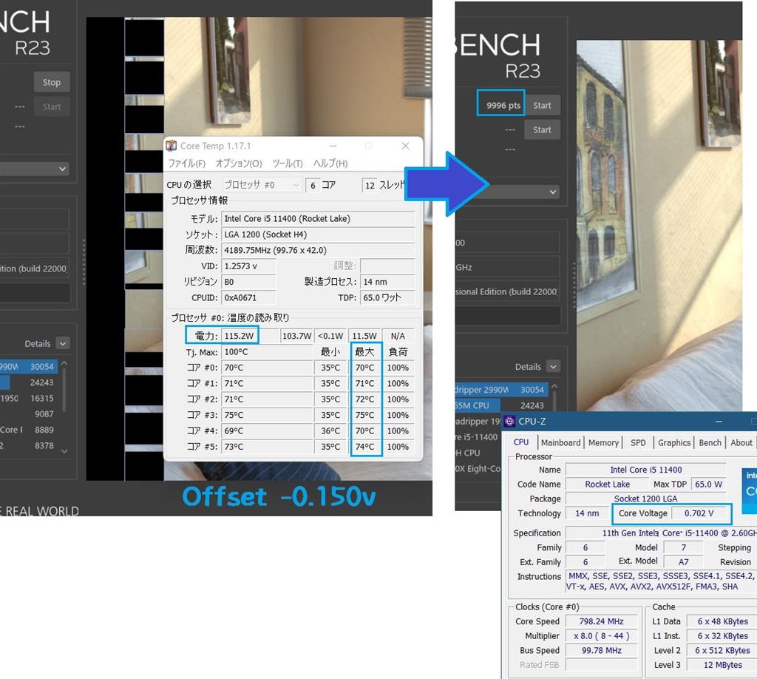Click the CPU-Z app icon in title bar

pyautogui.click(x=509, y=421)
